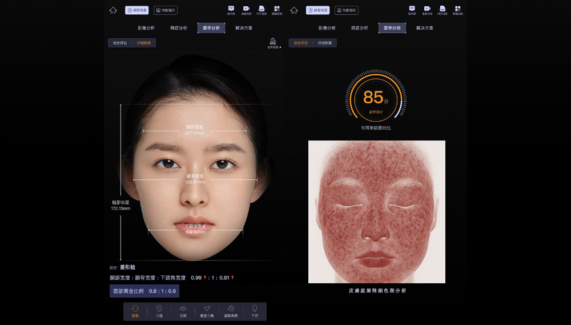Click the 面部黄金比例 0.8 : 1 : 0.6 box
The width and height of the screenshot is (571, 325).
144,291
